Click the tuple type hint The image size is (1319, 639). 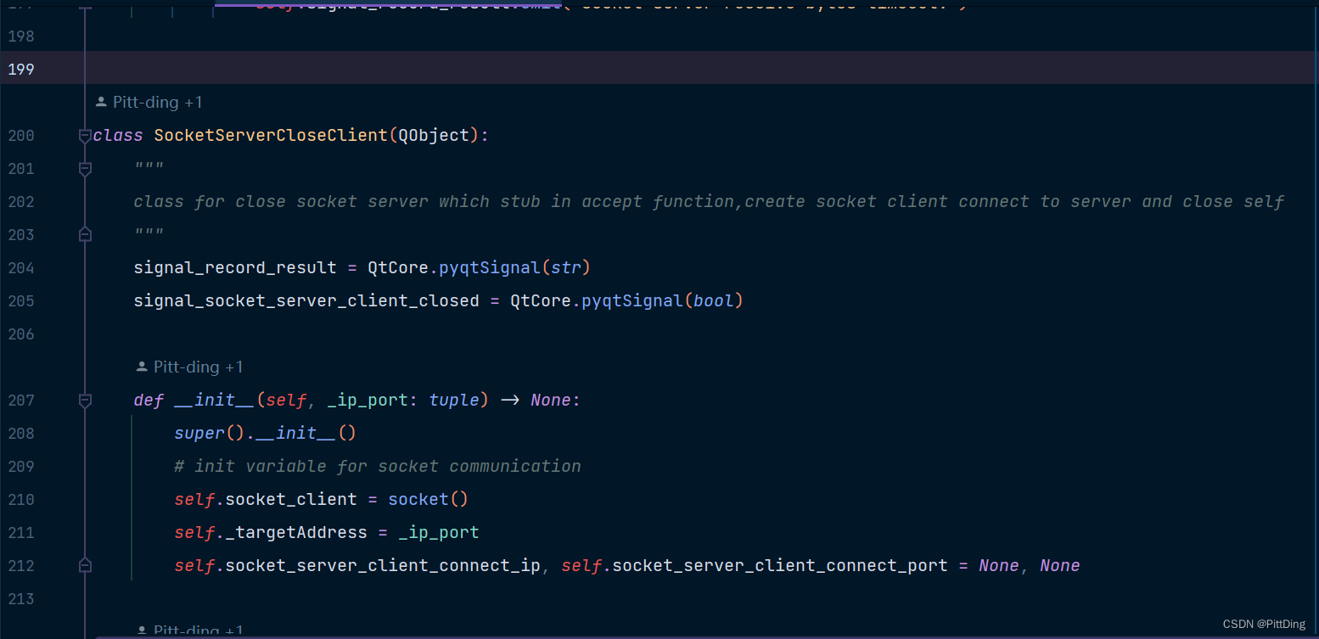click(x=454, y=401)
